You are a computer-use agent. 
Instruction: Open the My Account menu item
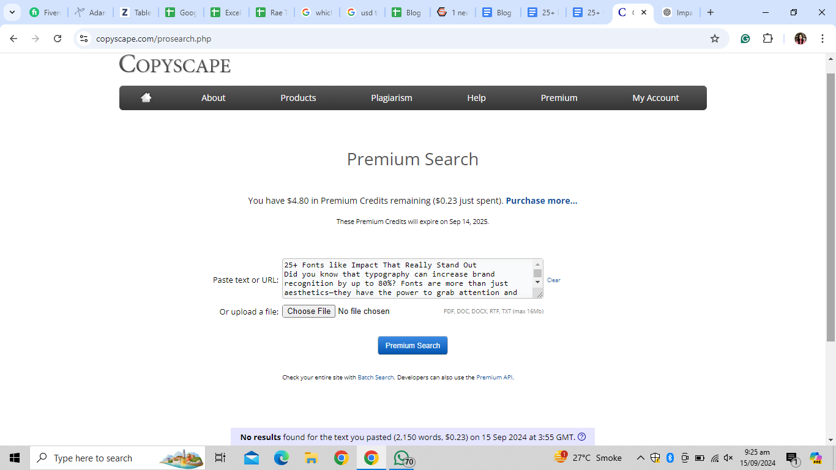pos(655,98)
